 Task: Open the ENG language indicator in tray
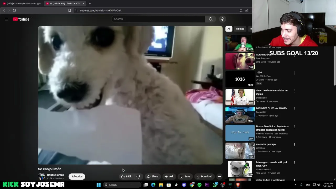pyautogui.click(x=308, y=185)
